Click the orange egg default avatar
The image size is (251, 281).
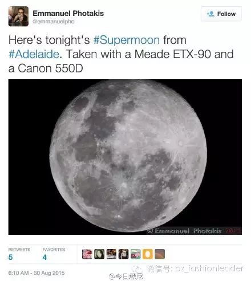coord(148,254)
